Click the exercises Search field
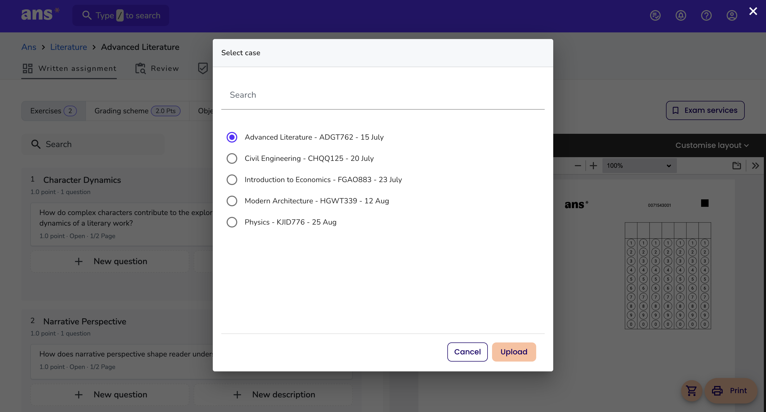 [x=93, y=144]
